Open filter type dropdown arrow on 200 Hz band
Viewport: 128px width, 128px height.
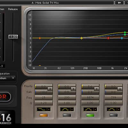coord(72,109)
